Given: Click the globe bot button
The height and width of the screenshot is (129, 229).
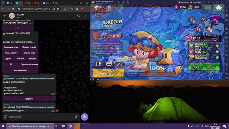Looking at the screenshot, I should tap(11, 64).
